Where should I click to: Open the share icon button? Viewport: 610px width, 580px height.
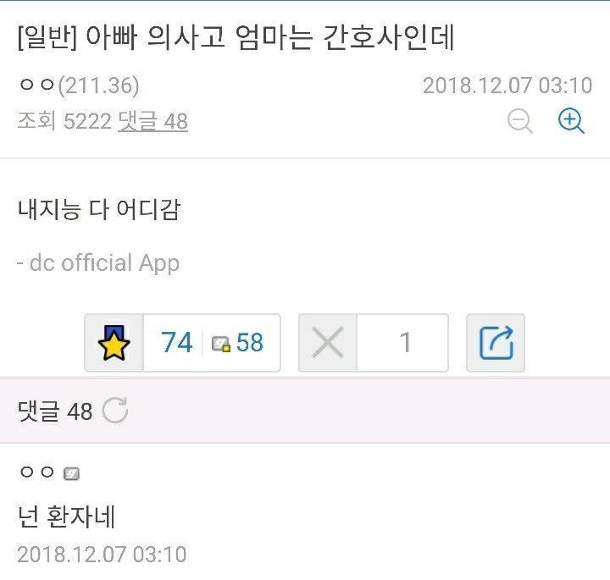[496, 342]
